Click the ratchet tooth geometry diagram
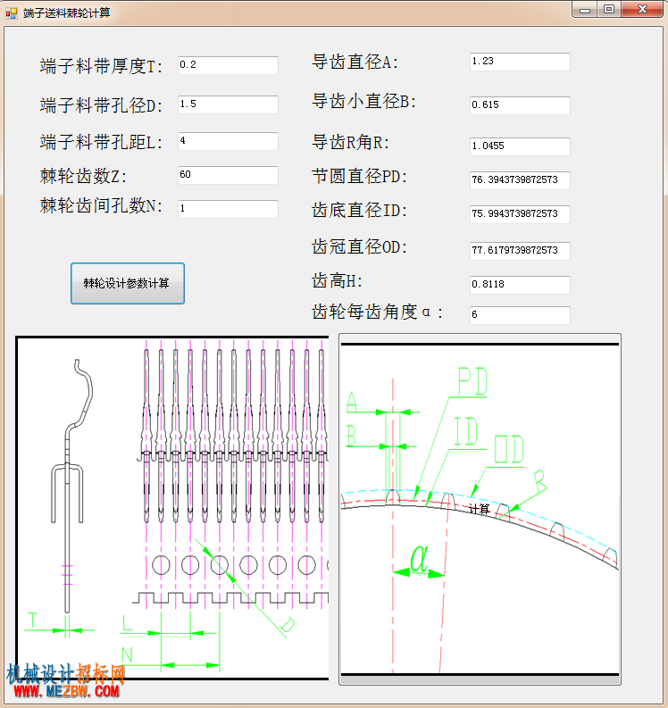Screen dimensions: 668x708 pos(480,509)
